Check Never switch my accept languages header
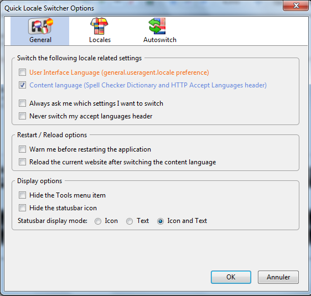 [23, 116]
